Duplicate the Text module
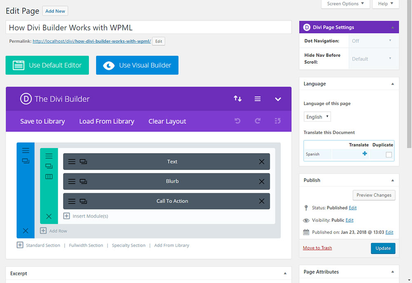412x283 pixels. 83,161
